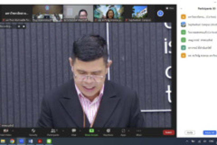Collapse the Participants panel with top-left chevron
217x145 pixels.
click(181, 8)
